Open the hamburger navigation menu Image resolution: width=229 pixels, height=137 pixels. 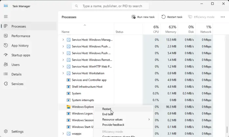pyautogui.click(x=6, y=16)
